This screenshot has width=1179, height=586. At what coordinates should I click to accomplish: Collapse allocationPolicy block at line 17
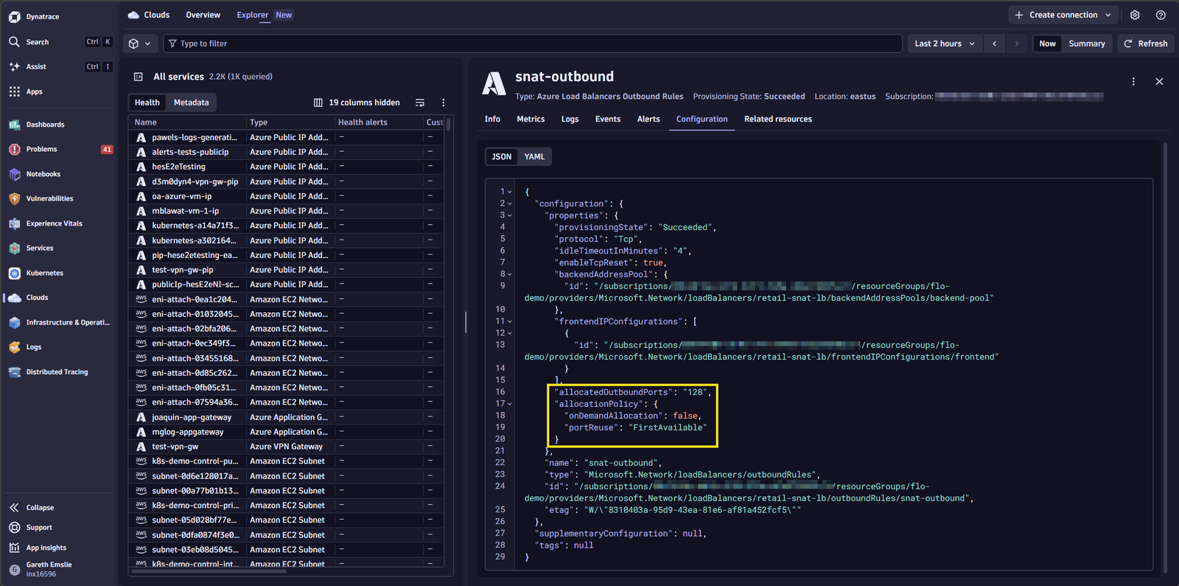coord(510,405)
